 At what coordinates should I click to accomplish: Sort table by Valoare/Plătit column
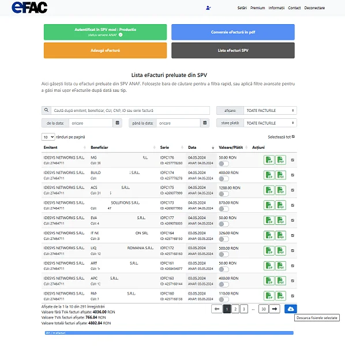pos(233,148)
